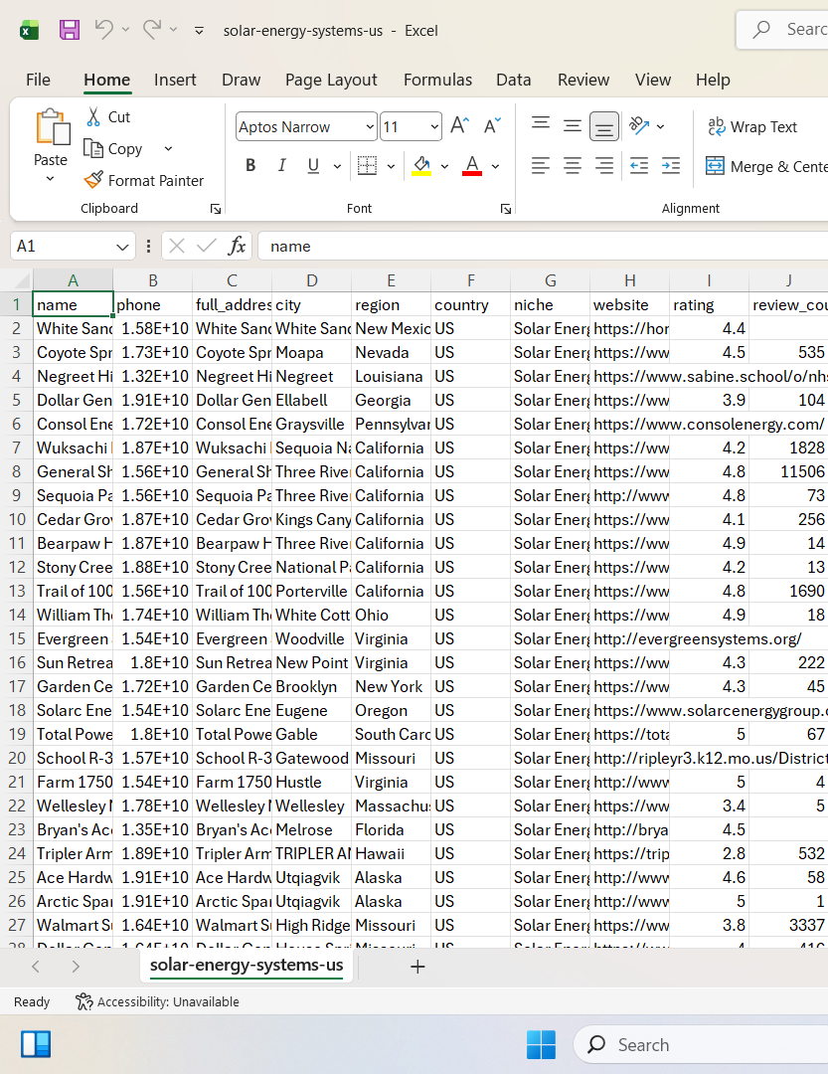Click the Redo arrow icon
This screenshot has width=828, height=1074.
pyautogui.click(x=152, y=30)
